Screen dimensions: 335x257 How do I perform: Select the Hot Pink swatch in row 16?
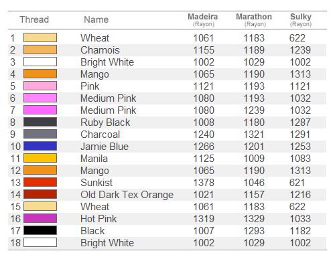click(40, 218)
